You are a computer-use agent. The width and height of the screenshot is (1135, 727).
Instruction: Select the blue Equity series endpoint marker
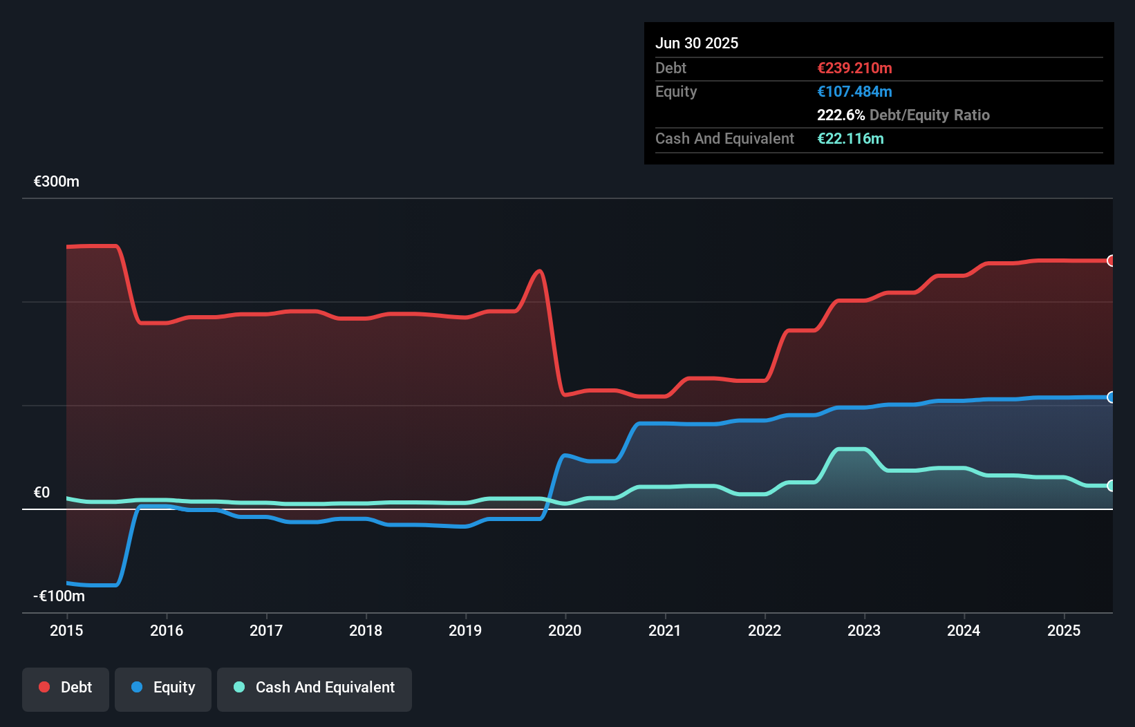(1111, 397)
